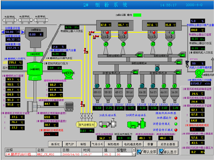The image size is (214, 160).
Task: Increase coal feed setpoint with right arrow
Action: pos(23,32)
